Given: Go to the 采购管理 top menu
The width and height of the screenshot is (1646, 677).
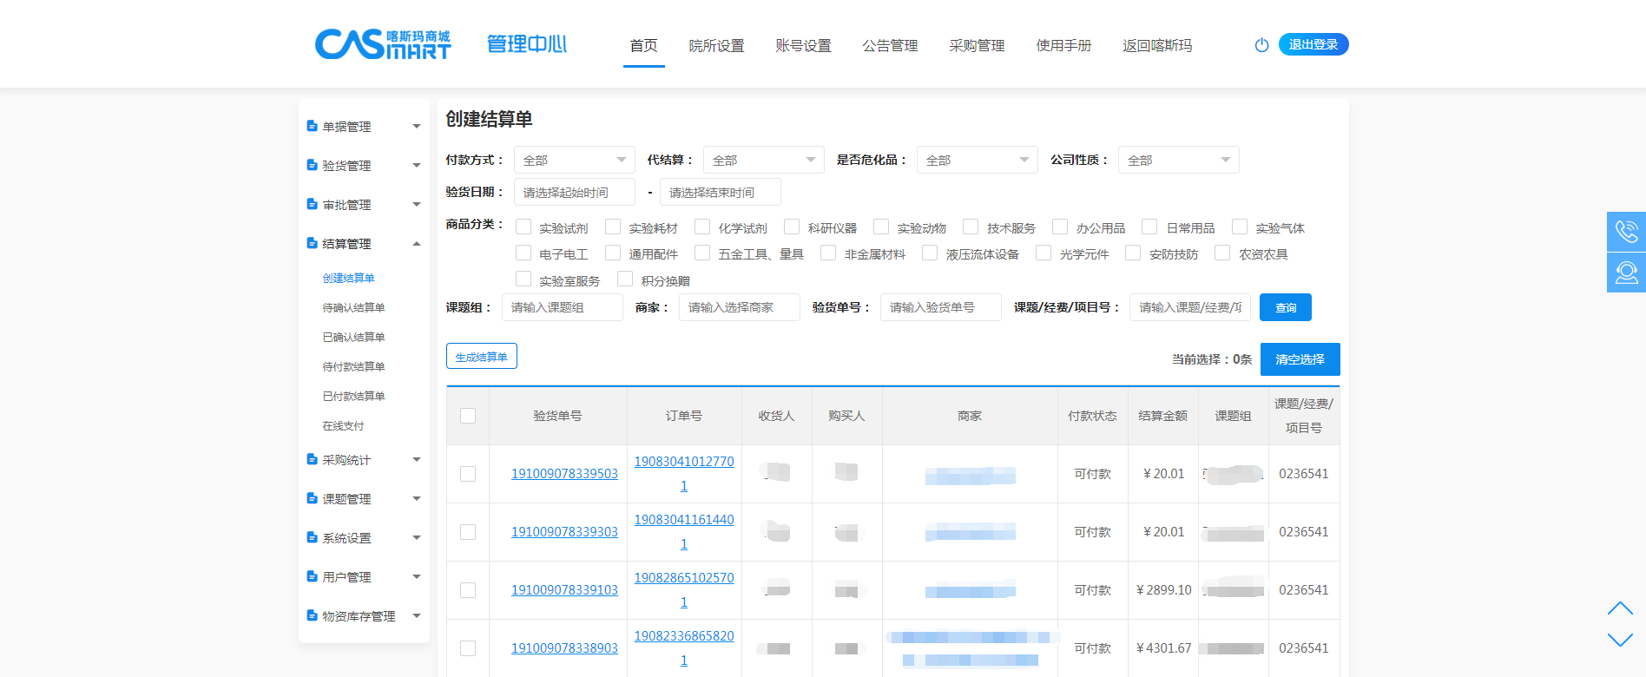Looking at the screenshot, I should [977, 46].
